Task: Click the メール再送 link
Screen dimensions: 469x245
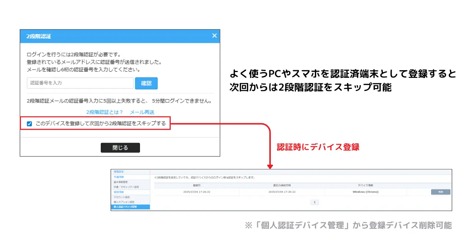Action: pos(142,112)
